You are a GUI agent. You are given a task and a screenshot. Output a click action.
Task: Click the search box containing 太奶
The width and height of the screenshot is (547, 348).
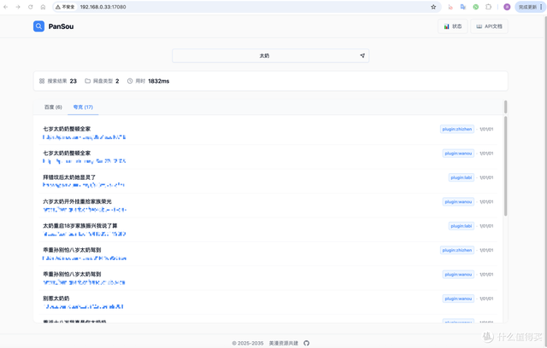[x=265, y=55]
